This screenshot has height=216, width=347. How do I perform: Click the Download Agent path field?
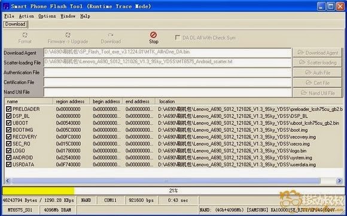168,53
